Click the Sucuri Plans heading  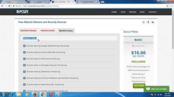point(130,32)
